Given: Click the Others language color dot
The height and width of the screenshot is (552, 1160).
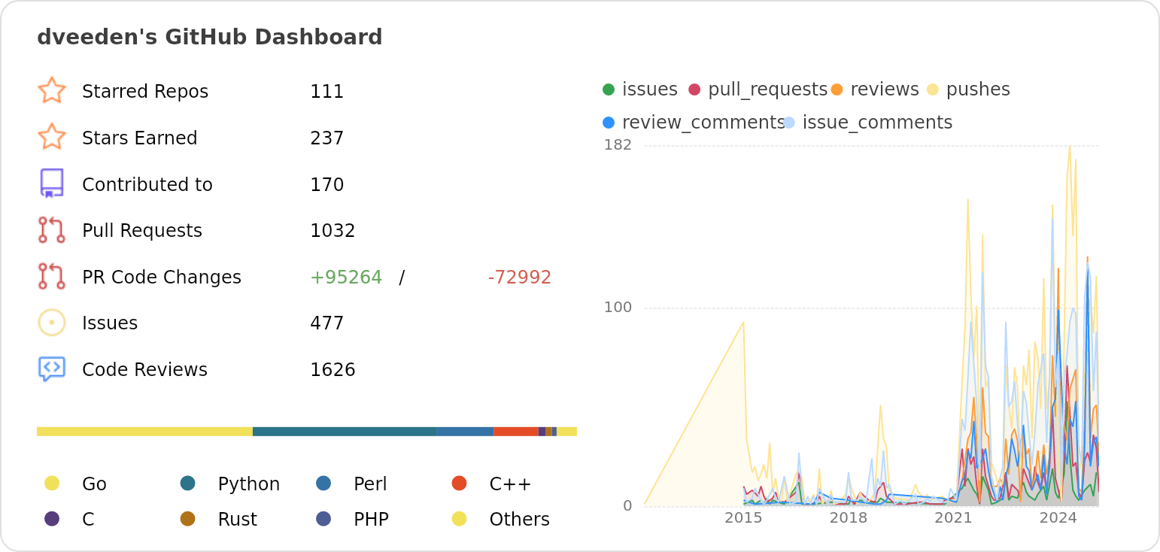Looking at the screenshot, I should pyautogui.click(x=460, y=518).
